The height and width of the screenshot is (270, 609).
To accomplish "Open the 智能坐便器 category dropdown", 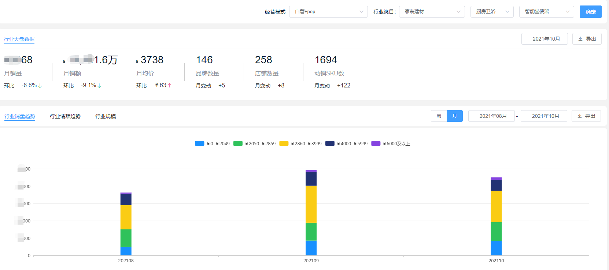I will click(546, 12).
